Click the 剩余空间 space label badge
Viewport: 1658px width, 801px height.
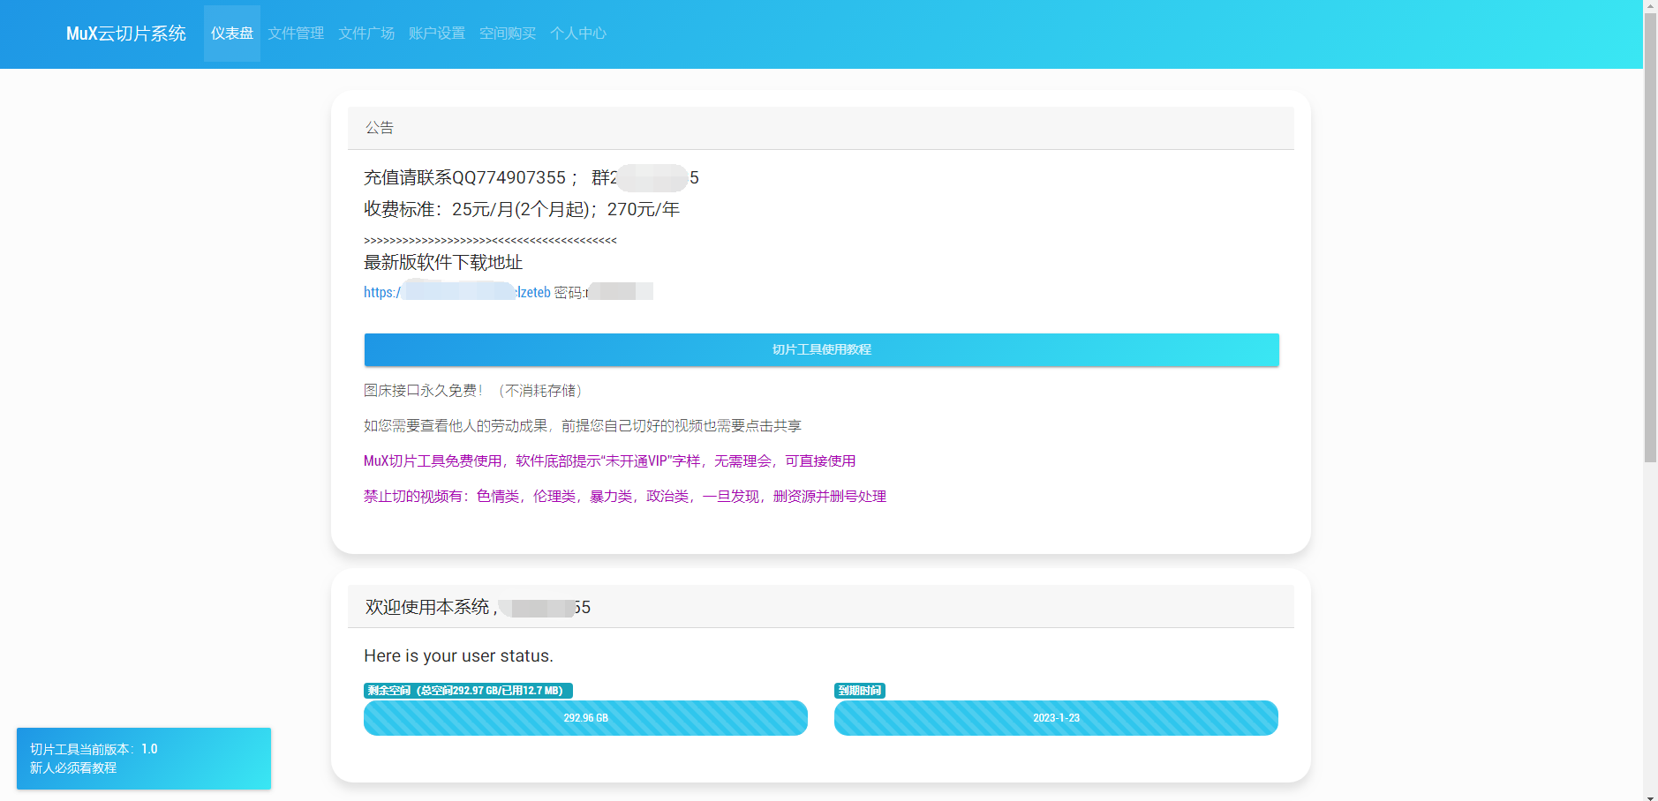(x=468, y=691)
